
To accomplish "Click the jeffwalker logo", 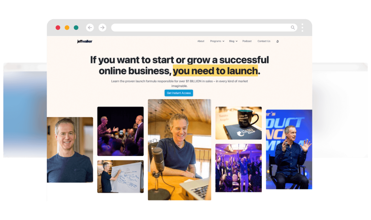I will click(85, 41).
